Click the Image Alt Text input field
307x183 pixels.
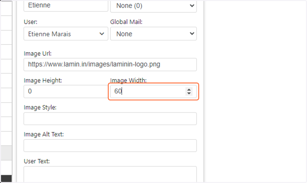click(110, 145)
